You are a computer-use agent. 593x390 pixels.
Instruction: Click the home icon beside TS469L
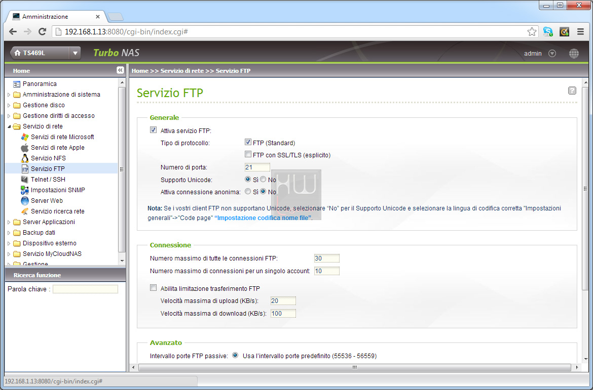pyautogui.click(x=17, y=53)
